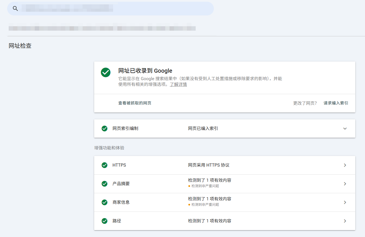
Task: Open the HTTPS details panel
Action: (x=345, y=165)
